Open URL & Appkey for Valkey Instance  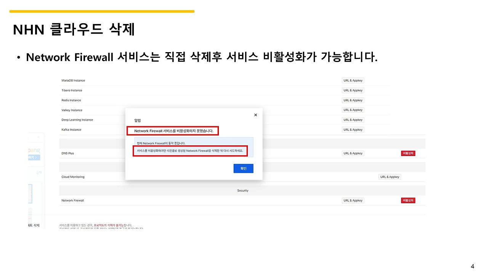click(353, 110)
